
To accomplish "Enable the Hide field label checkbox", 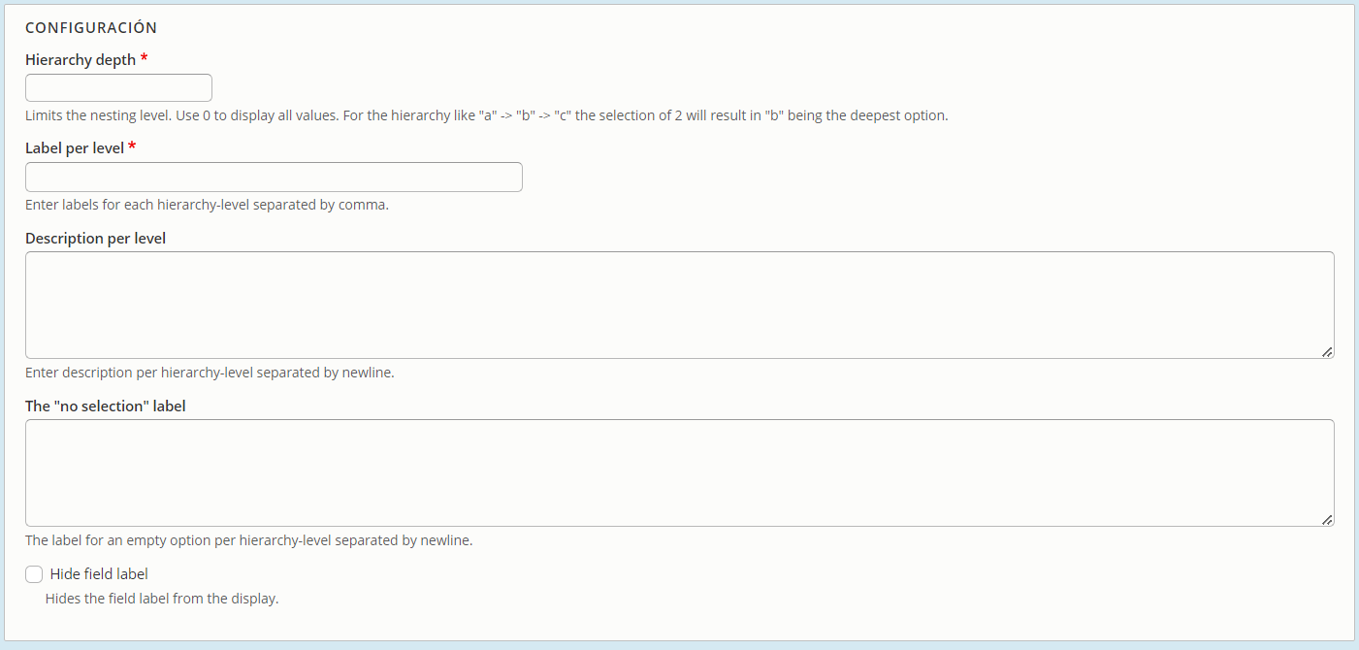I will 34,574.
